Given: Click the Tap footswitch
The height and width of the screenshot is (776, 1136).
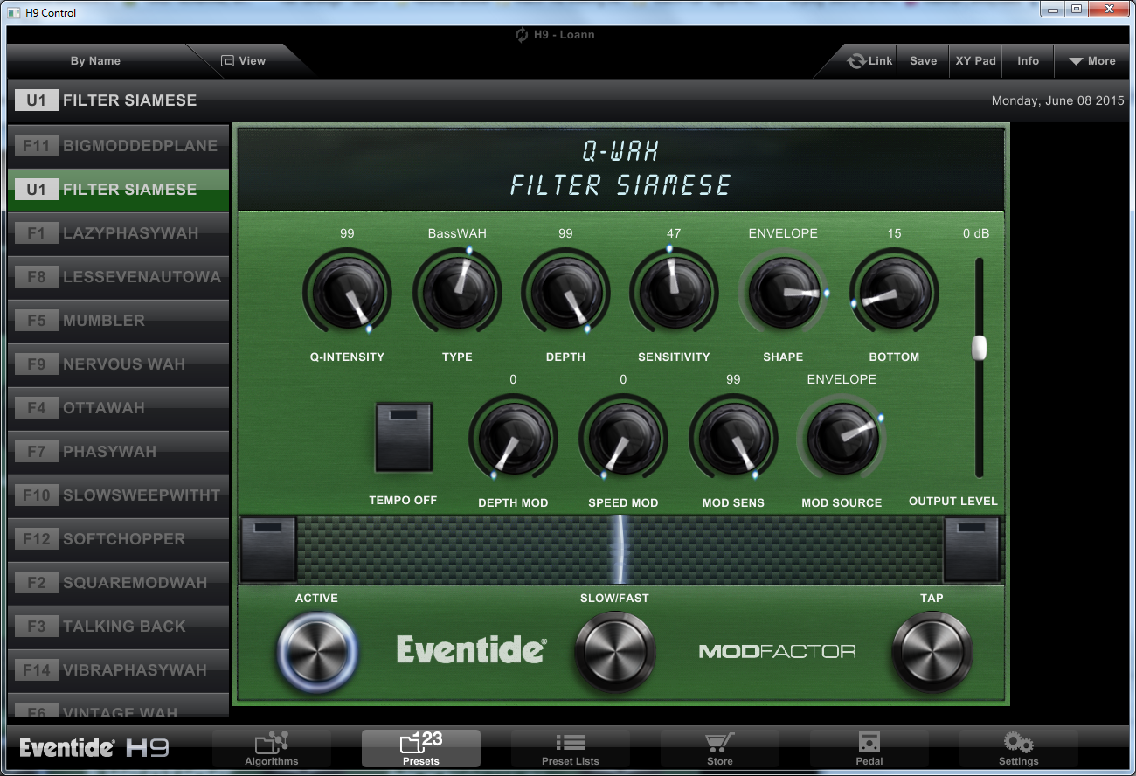Looking at the screenshot, I should (x=932, y=651).
